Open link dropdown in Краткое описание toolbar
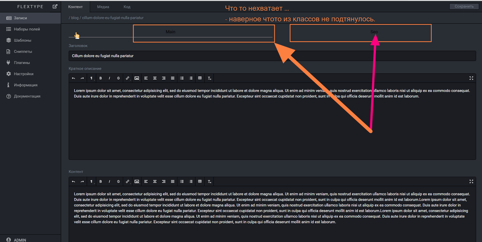Viewport: 482px width, 242px height. 128,78
